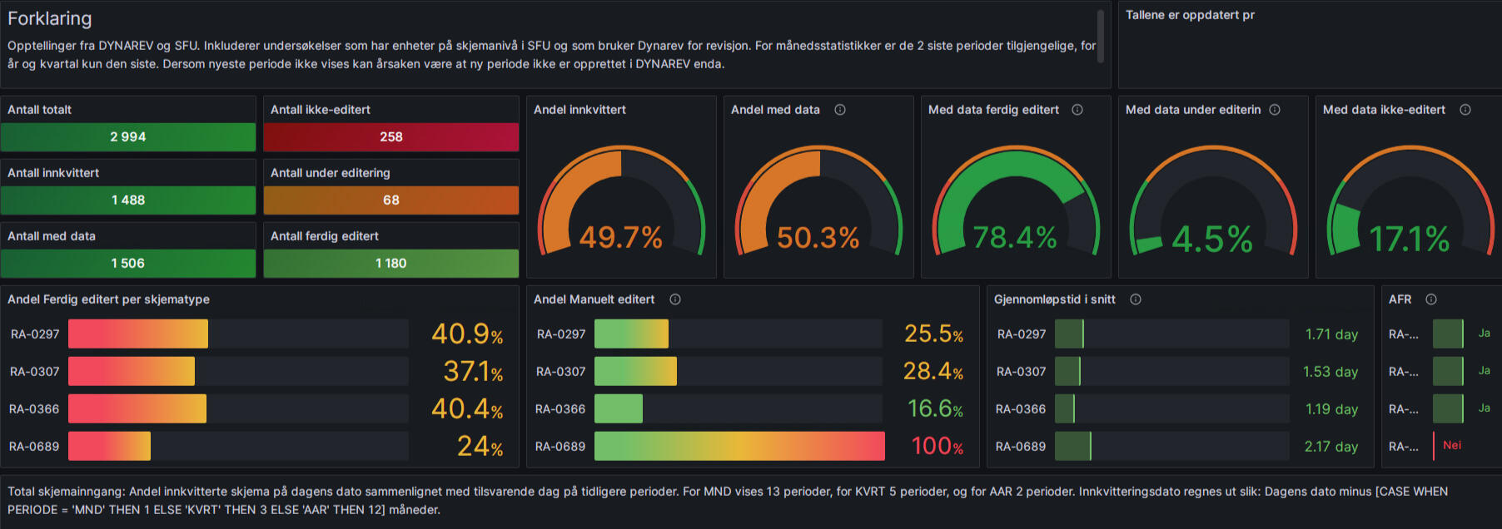Click info icon beside Med data ferdig editert
The height and width of the screenshot is (529, 1502).
[1077, 110]
